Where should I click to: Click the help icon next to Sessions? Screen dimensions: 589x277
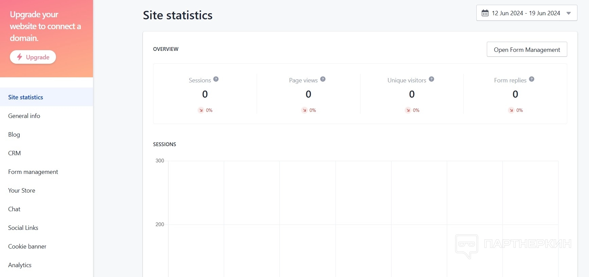(x=216, y=79)
